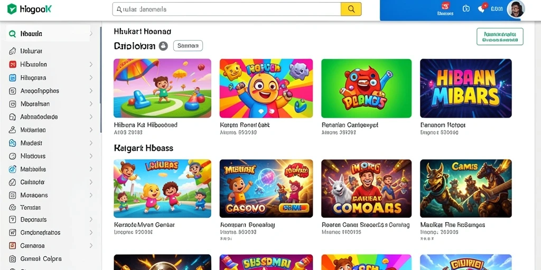Click the Nlladours sidebar icon
Image resolution: width=541 pixels, height=270 pixels.
(13, 156)
